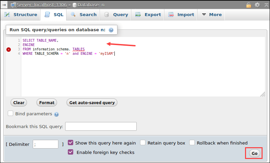The width and height of the screenshot is (270, 163).
Task: Open page settings gear icon
Action: pyautogui.click(x=257, y=5)
